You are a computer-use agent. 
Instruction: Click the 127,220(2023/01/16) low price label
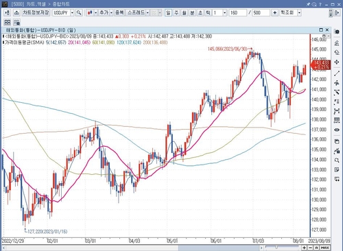pos(47,231)
